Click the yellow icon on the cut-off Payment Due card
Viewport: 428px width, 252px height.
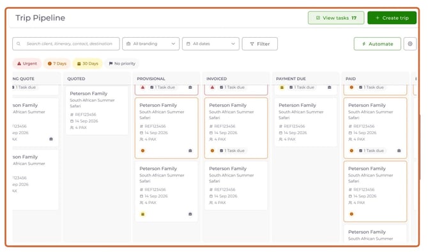click(282, 87)
